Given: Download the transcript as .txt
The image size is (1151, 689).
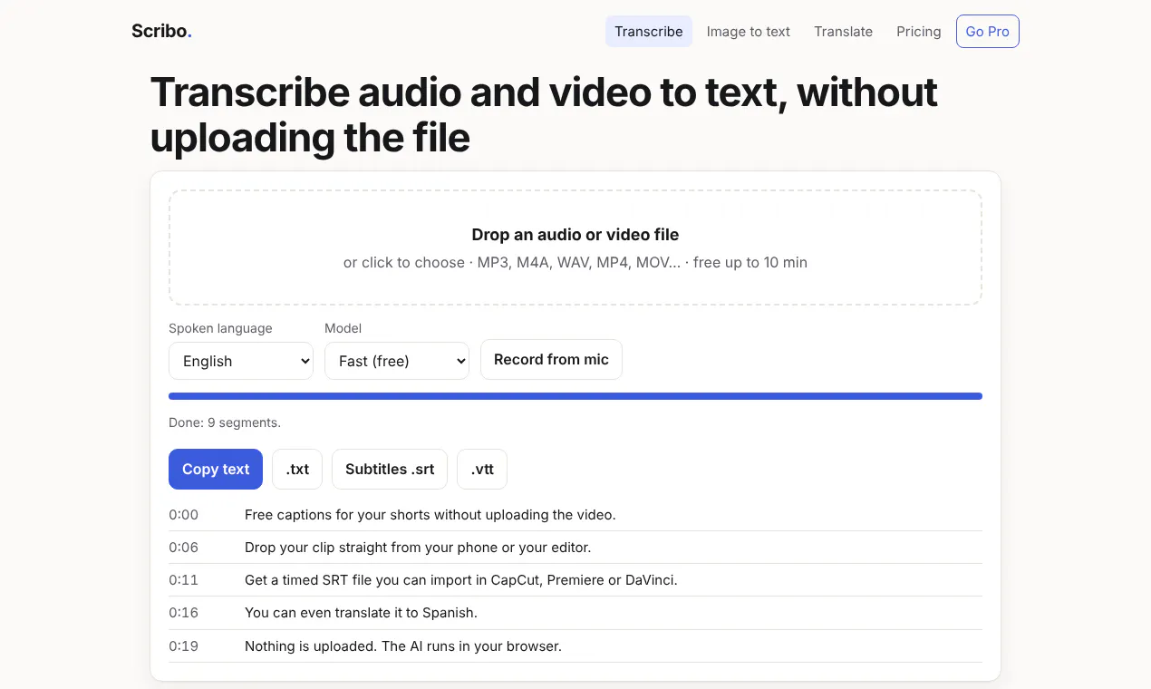Looking at the screenshot, I should tap(297, 469).
